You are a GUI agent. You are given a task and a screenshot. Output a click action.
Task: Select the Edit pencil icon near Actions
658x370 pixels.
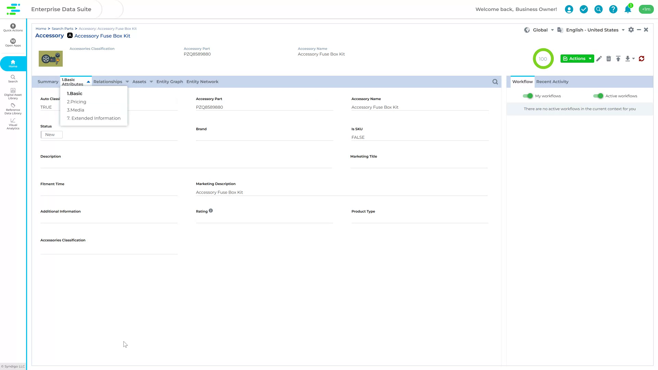pyautogui.click(x=599, y=59)
